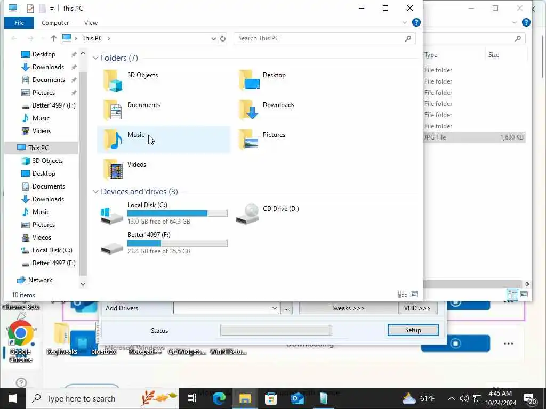This screenshot has height=409, width=546.
Task: Switch to Details view icon in status bar
Action: click(403, 294)
